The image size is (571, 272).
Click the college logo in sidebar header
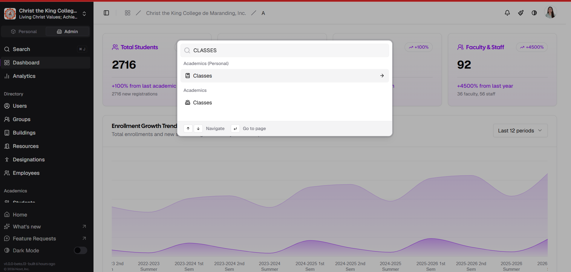click(x=10, y=13)
